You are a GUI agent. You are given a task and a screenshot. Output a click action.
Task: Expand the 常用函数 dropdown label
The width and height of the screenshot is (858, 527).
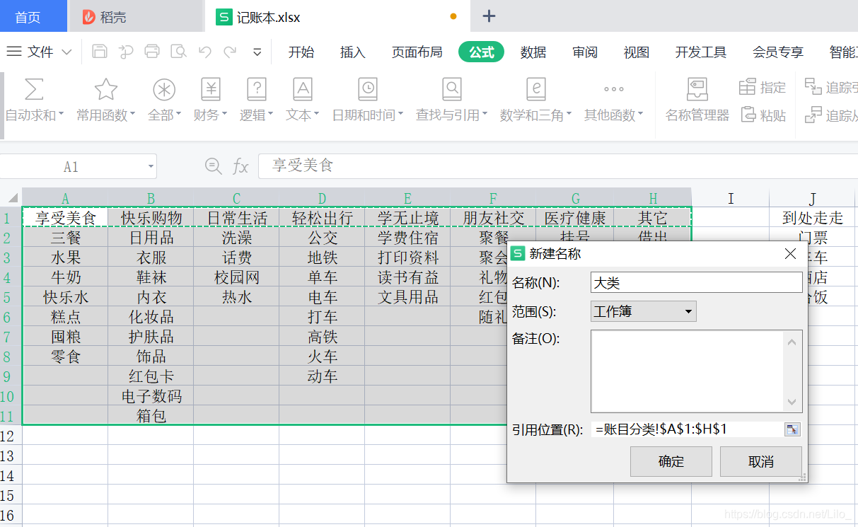105,115
